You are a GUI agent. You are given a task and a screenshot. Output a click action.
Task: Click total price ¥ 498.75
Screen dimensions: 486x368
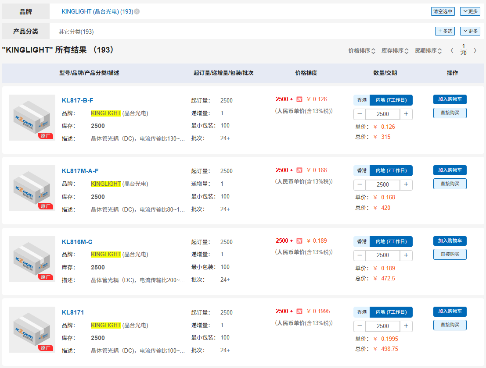point(385,349)
